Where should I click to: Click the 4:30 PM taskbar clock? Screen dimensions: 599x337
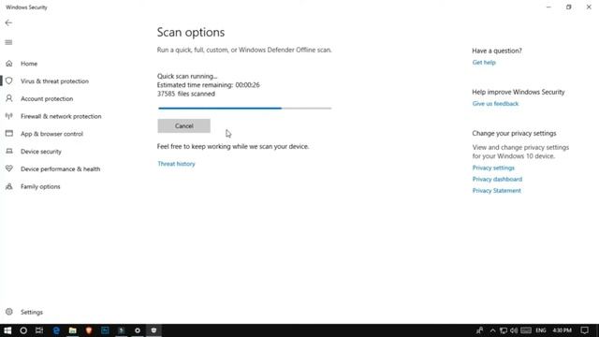pyautogui.click(x=562, y=330)
